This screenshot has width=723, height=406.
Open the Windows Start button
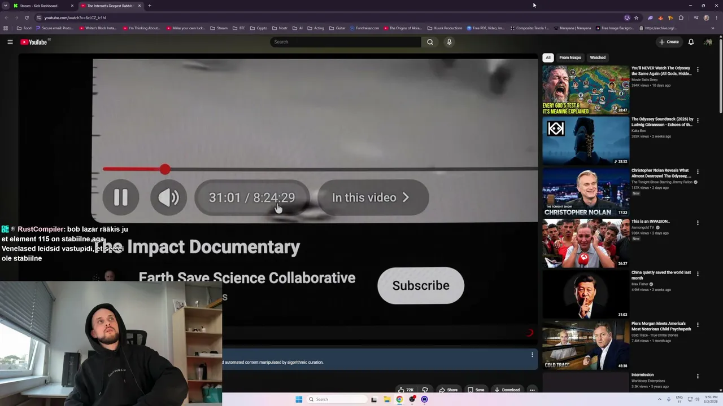click(299, 399)
